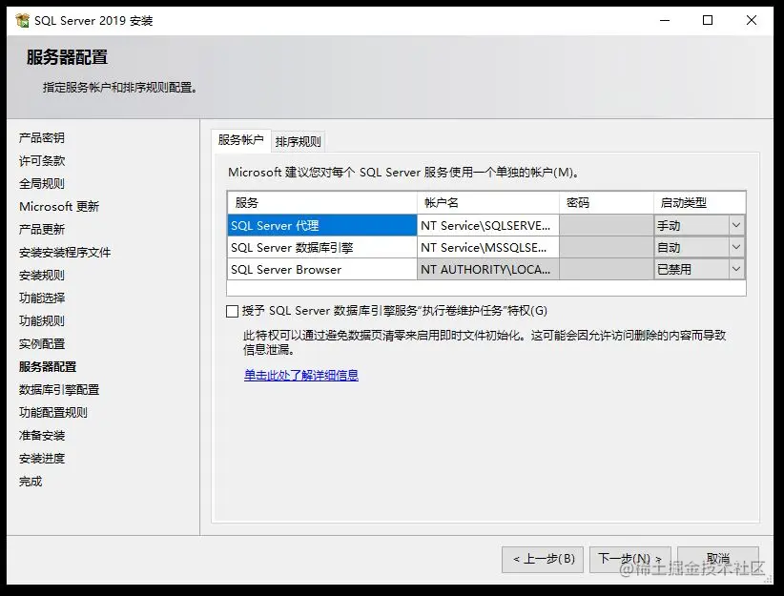Select 许可条款 step in sidebar
Viewport: 784px width, 596px height.
[42, 161]
